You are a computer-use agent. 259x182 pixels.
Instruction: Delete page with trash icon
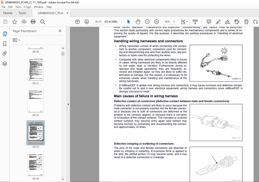[246, 22]
